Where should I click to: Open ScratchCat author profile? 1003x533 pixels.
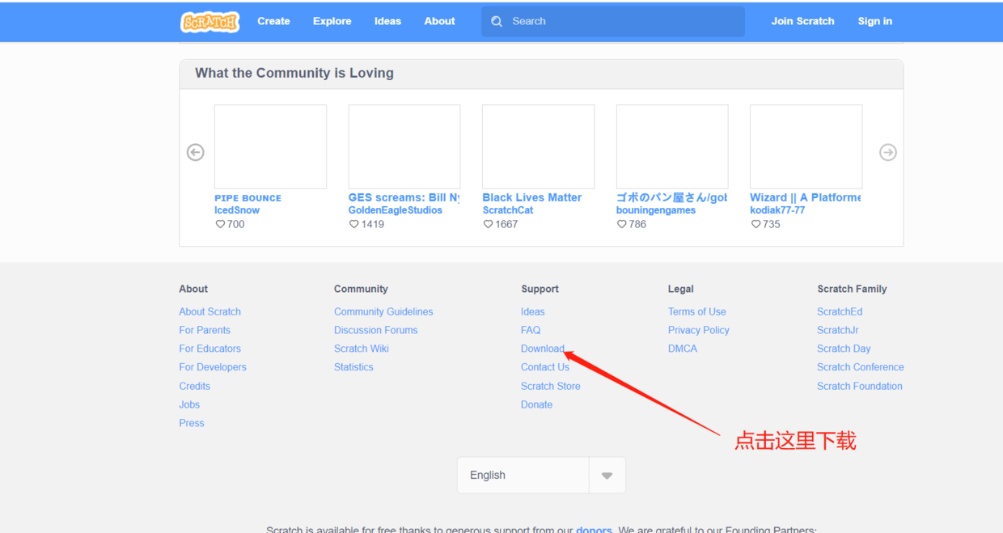pyautogui.click(x=508, y=210)
